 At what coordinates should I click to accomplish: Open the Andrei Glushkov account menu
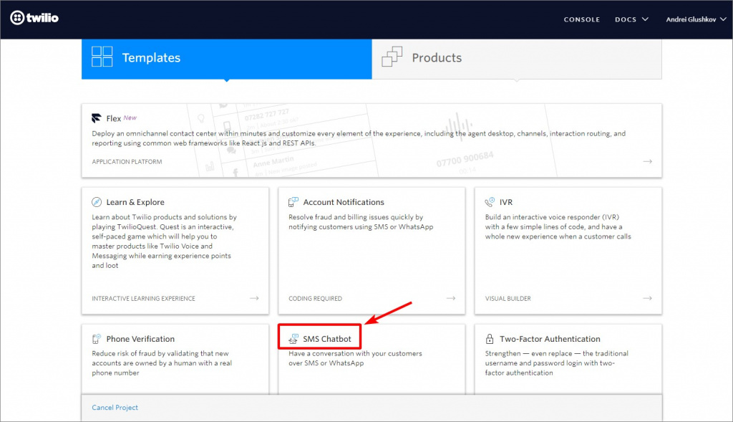696,19
